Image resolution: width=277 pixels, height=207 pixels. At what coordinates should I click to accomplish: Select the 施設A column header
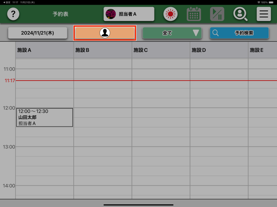coord(44,50)
